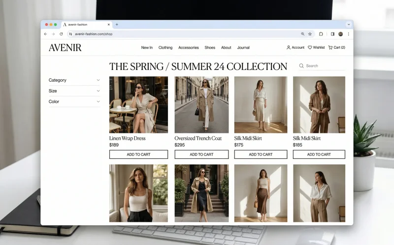Click the zoom magnifier icon in address bar
394x245 pixels.
point(302,34)
